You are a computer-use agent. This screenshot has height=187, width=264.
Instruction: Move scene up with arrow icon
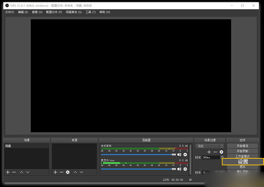point(22,172)
